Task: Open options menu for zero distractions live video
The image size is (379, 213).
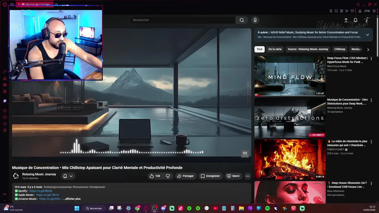Action: [x=371, y=100]
